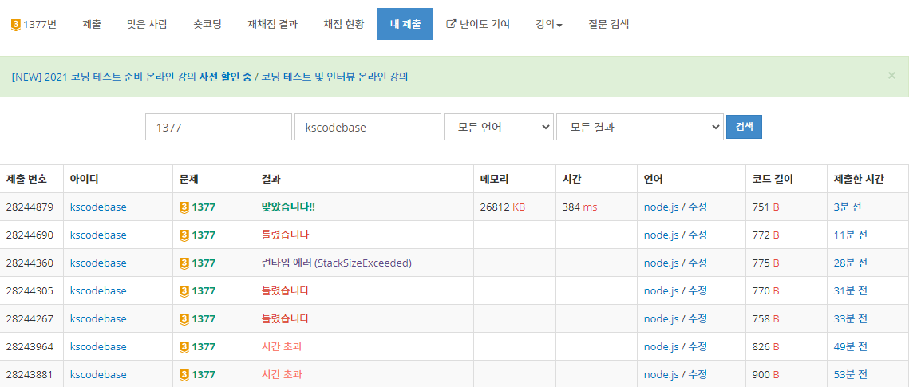
Task: Click node.js link in row 28244267
Action: pyautogui.click(x=661, y=318)
